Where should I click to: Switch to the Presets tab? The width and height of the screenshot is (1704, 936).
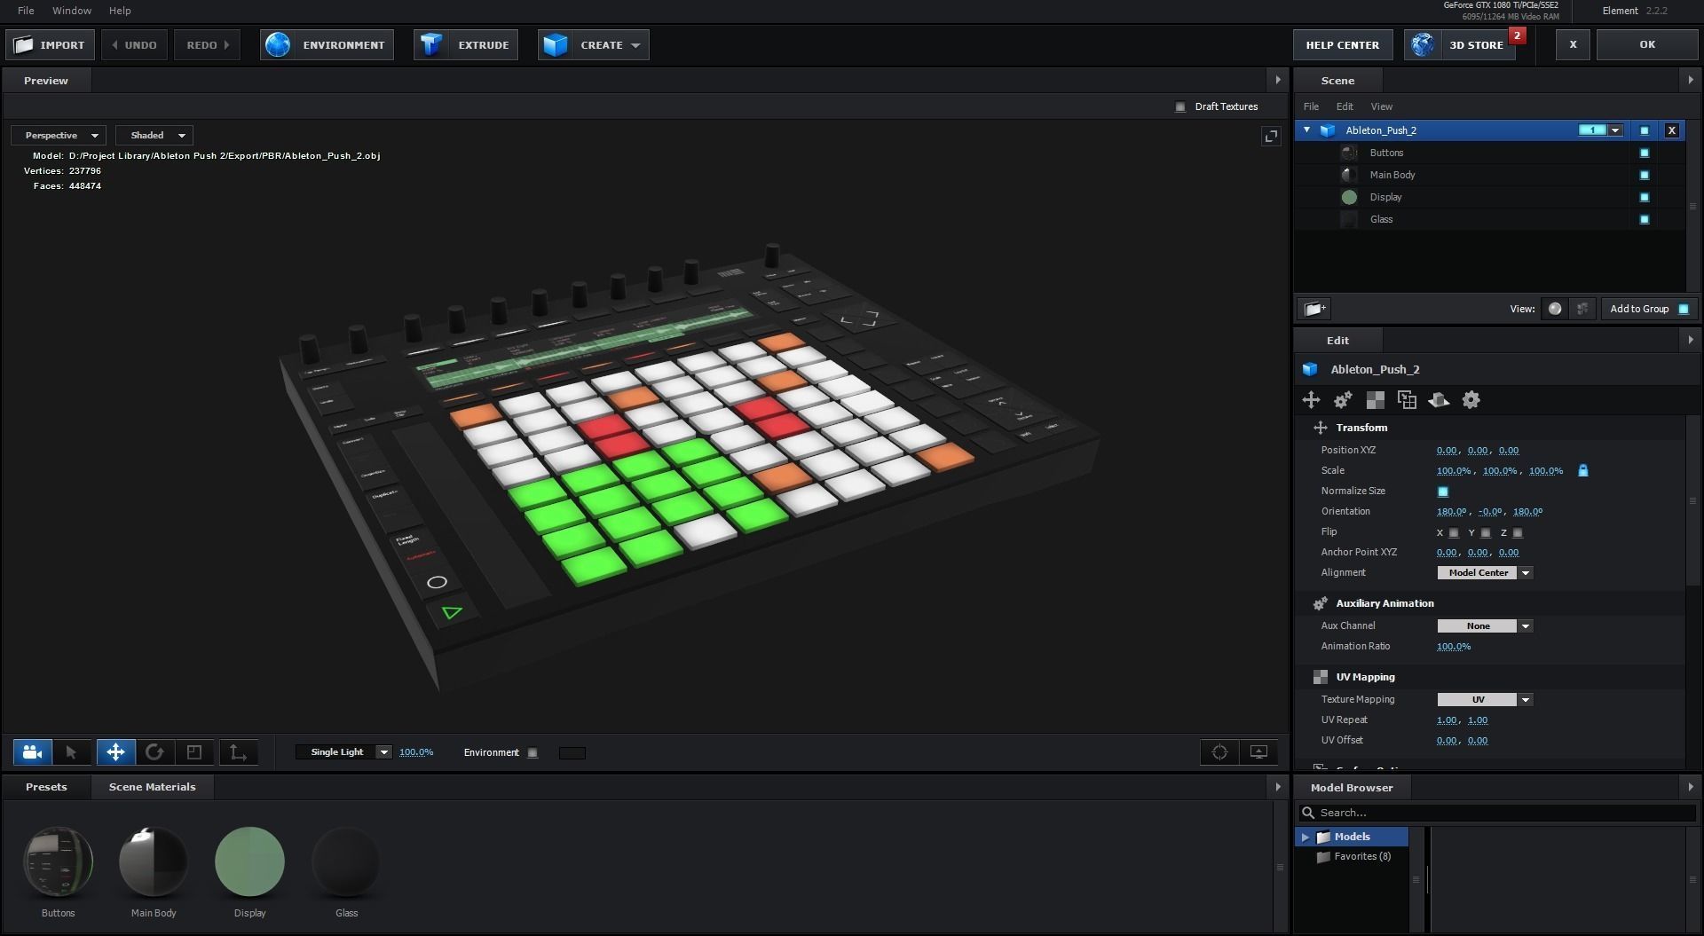(46, 787)
